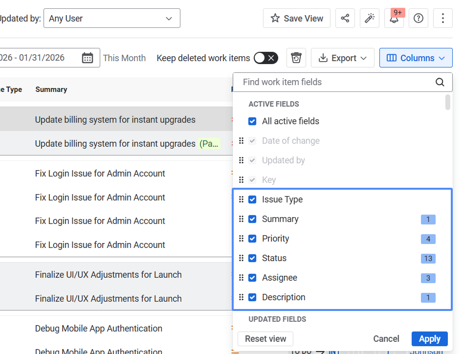Open notifications bell with 9+ badge

[394, 19]
